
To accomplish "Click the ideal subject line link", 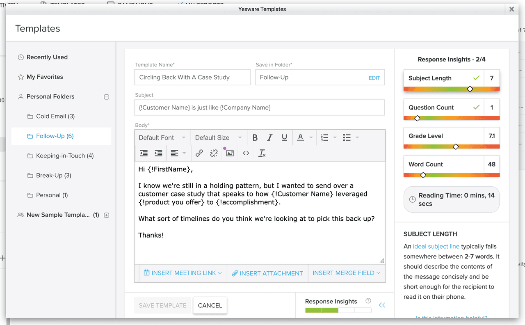I will 436,247.
